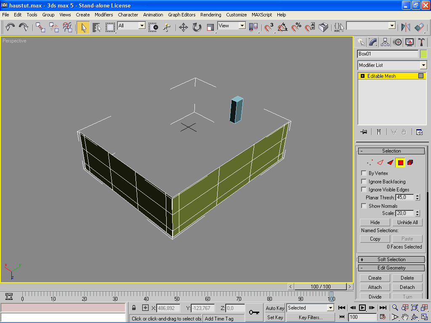Check the Show Normals option
The image size is (431, 323).
click(364, 206)
